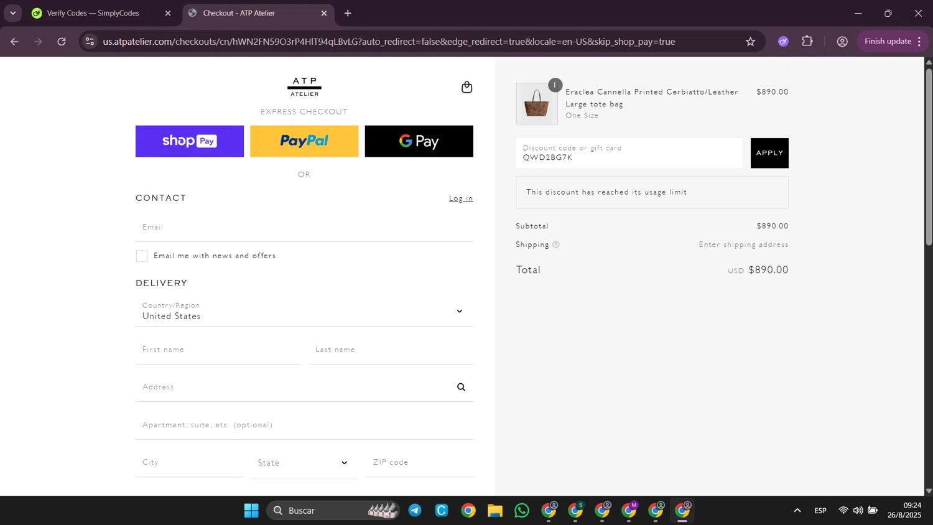Screen dimensions: 933x525
Task: Close the Checkout - ATP Atelier tab
Action: click(x=324, y=13)
